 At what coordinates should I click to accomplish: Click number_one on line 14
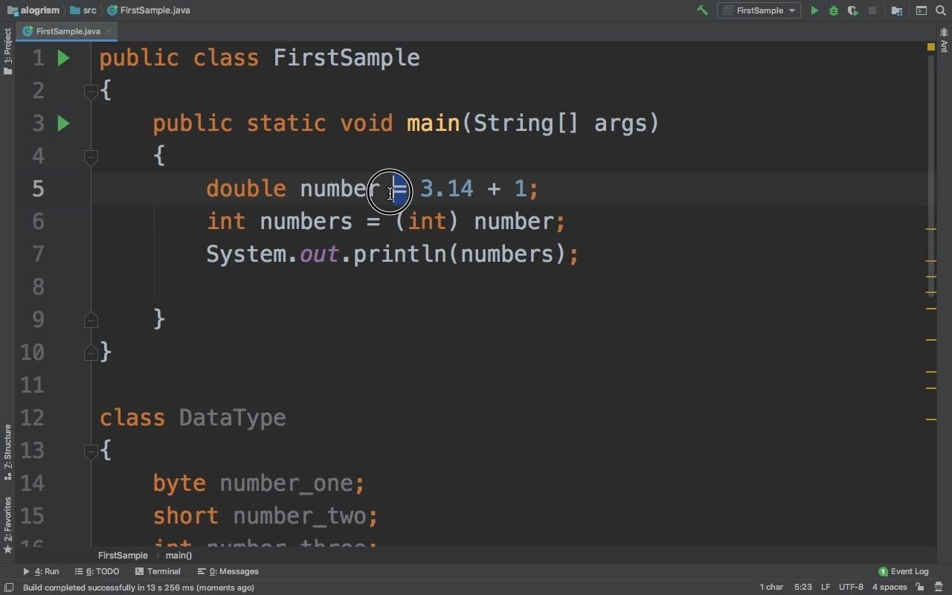click(286, 483)
